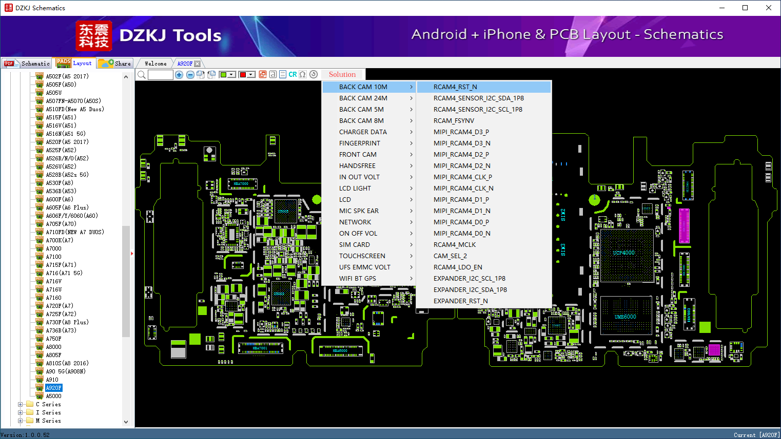Expand CHARGER DATA submenu arrow
This screenshot has height=439, width=781.
coord(411,132)
